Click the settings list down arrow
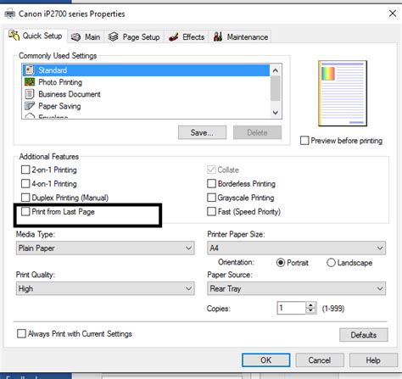 [276, 113]
